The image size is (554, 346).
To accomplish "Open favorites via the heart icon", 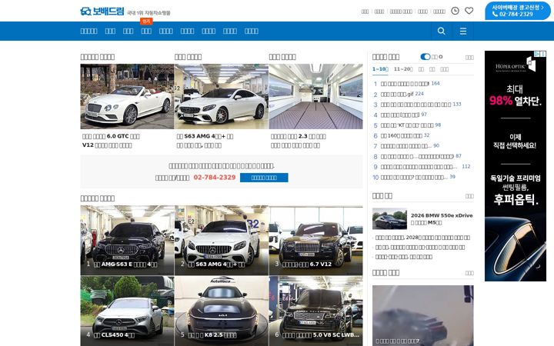I will 469,11.
